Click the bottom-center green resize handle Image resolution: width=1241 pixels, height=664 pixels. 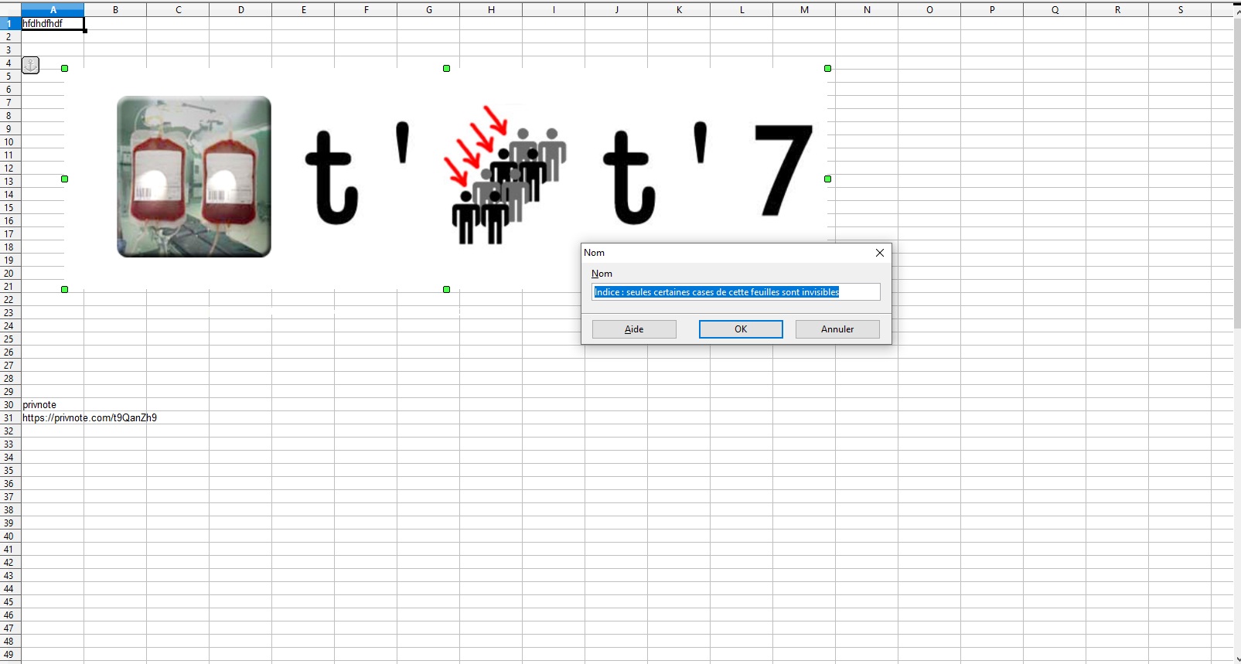tap(446, 289)
